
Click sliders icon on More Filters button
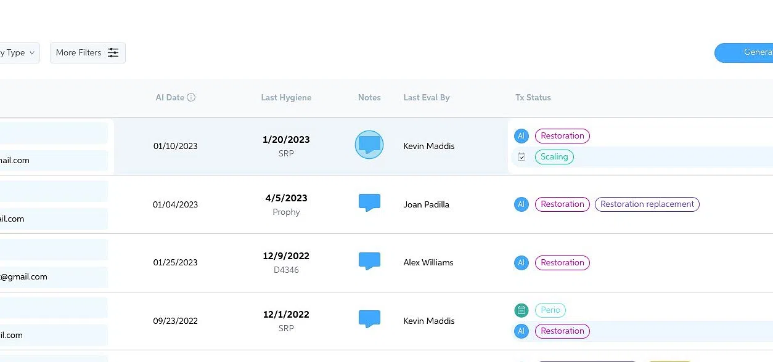pyautogui.click(x=113, y=53)
